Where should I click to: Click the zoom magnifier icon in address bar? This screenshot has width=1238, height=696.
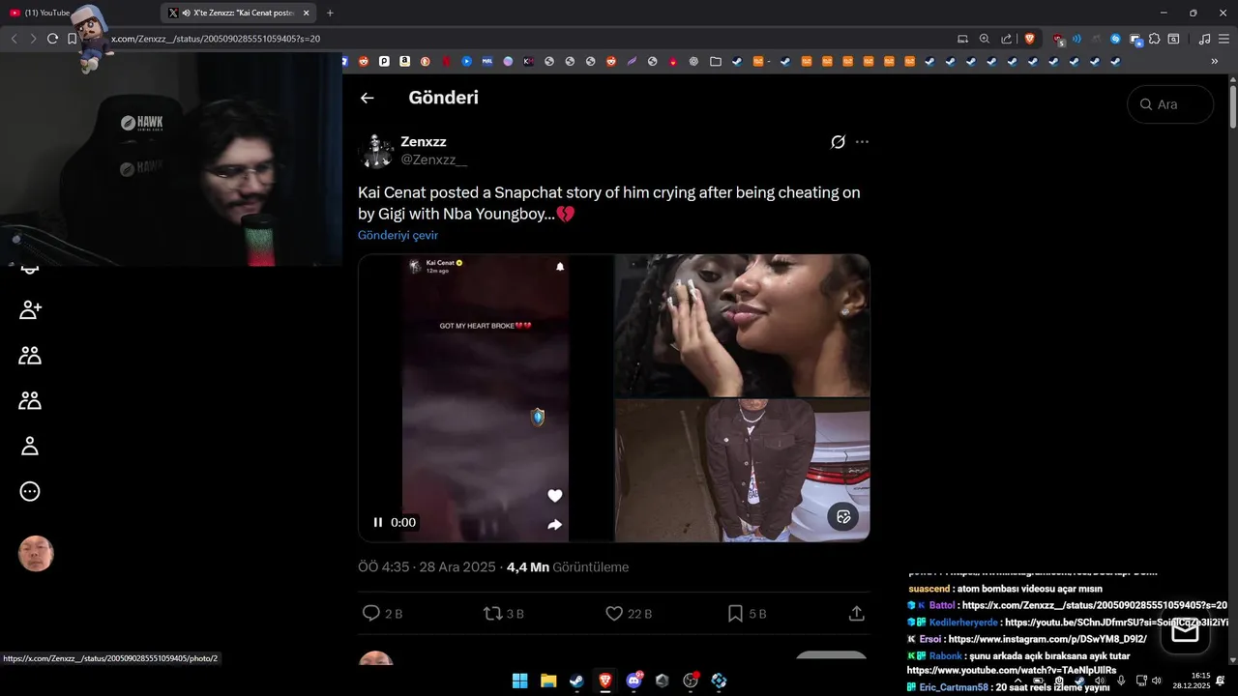click(985, 39)
